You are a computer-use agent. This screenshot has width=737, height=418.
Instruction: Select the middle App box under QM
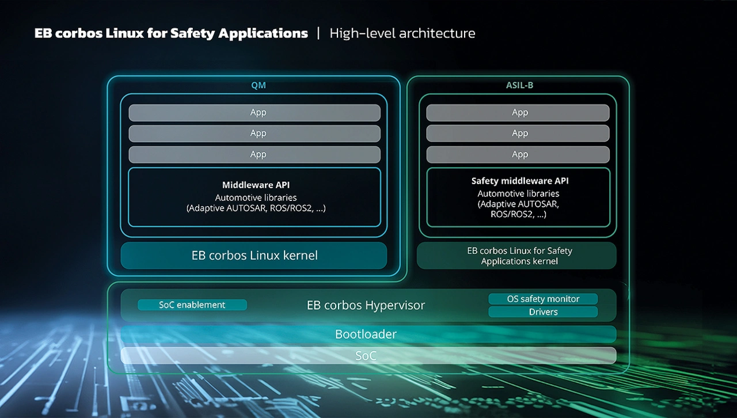point(254,134)
